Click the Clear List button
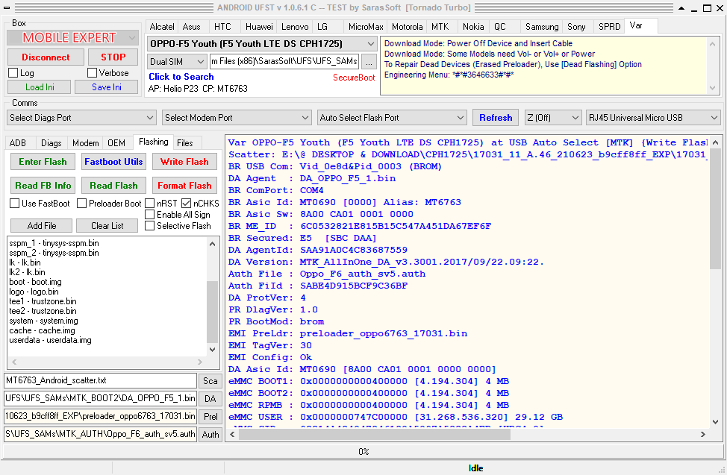 pos(107,226)
